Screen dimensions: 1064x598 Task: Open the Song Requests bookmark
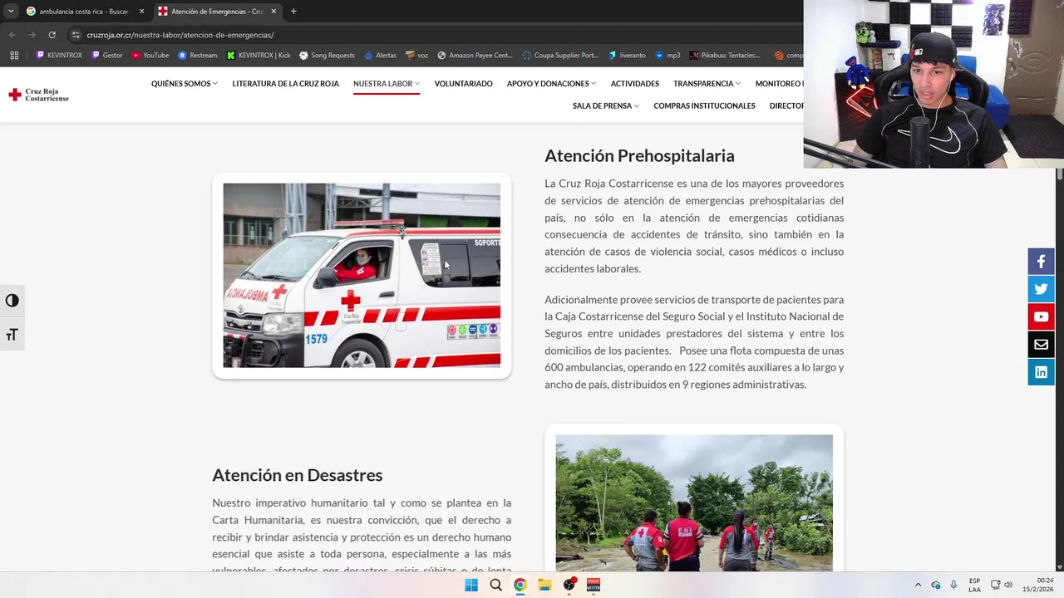(327, 56)
